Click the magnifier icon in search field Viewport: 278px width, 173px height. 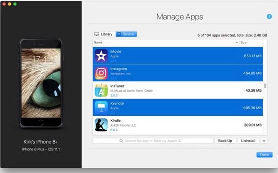coord(121,141)
